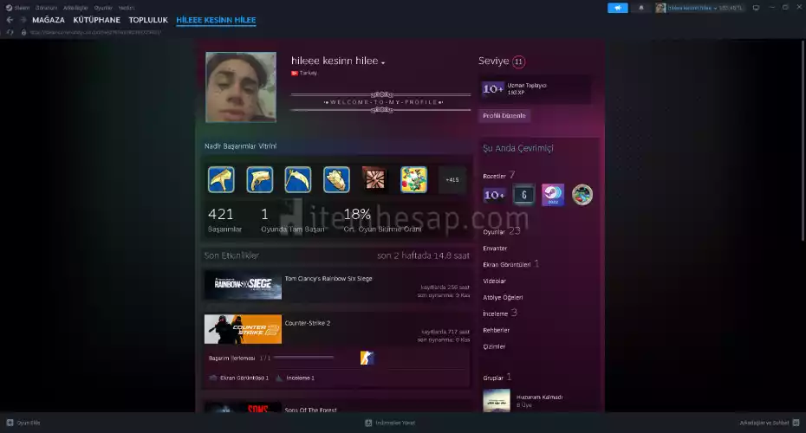Switch to the KÜTÜPHANE tab
This screenshot has height=433, width=806.
click(x=96, y=20)
